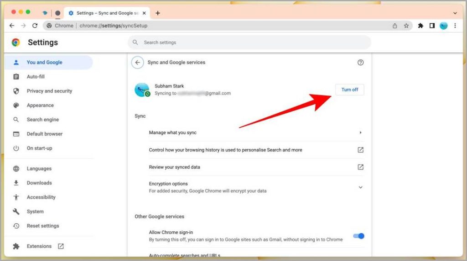Click the person icon beside You and Google
The width and height of the screenshot is (467, 261).
[x=16, y=62]
